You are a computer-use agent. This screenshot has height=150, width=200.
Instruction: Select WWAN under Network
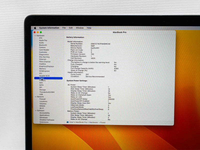tap(42, 106)
